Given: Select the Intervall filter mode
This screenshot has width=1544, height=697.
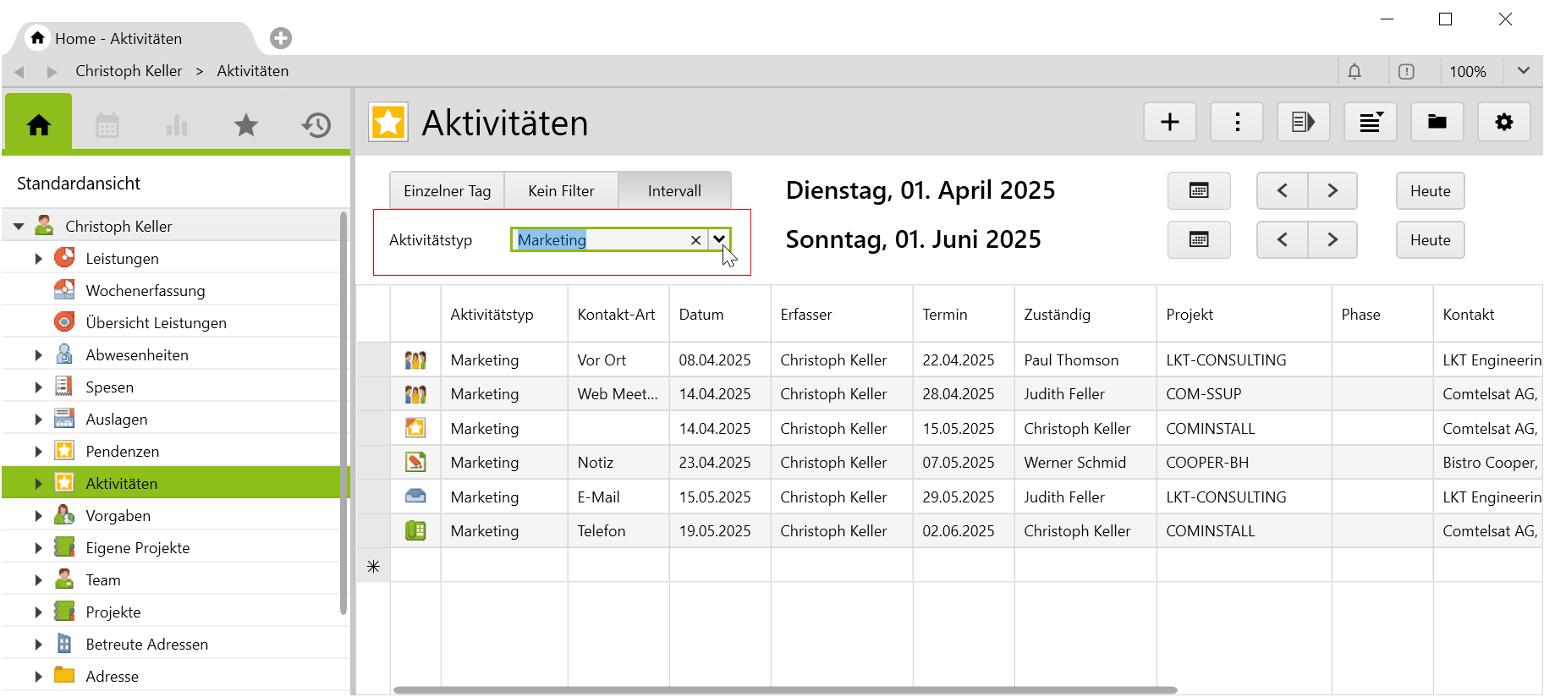Looking at the screenshot, I should (x=674, y=191).
